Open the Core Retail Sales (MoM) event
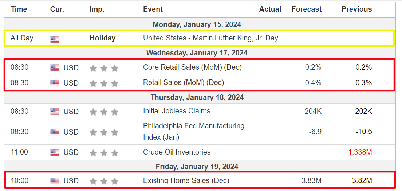This screenshot has width=402, height=191. pos(192,67)
